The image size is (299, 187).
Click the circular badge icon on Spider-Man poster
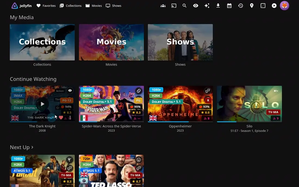tap(139, 91)
